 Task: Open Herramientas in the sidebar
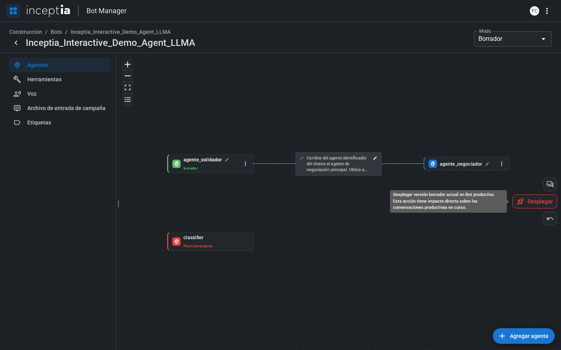tap(60, 79)
